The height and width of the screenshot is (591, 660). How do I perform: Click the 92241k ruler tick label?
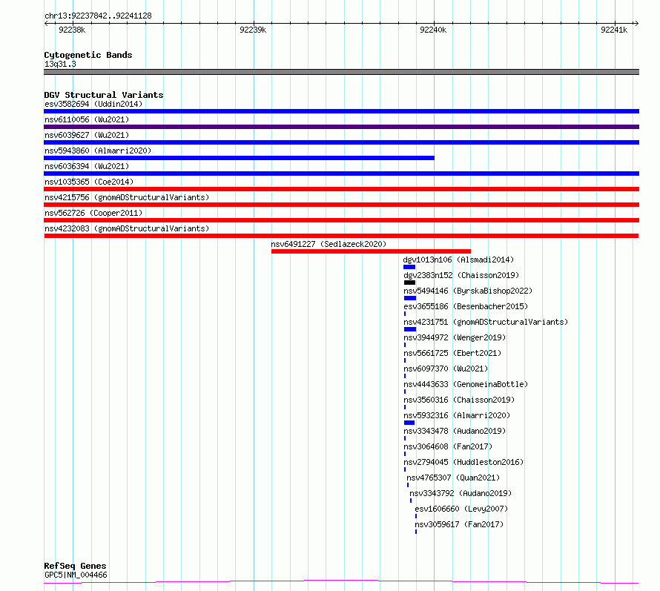(x=614, y=30)
